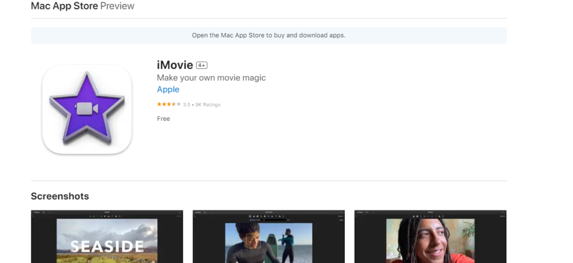Open the Apple developer link
Image resolution: width=573 pixels, height=263 pixels.
[168, 90]
